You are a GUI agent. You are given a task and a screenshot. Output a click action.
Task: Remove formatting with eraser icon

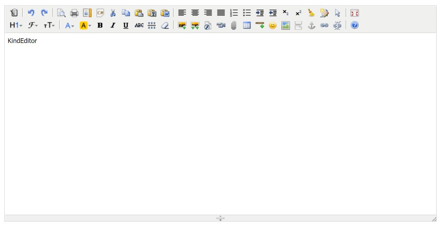[x=164, y=25]
